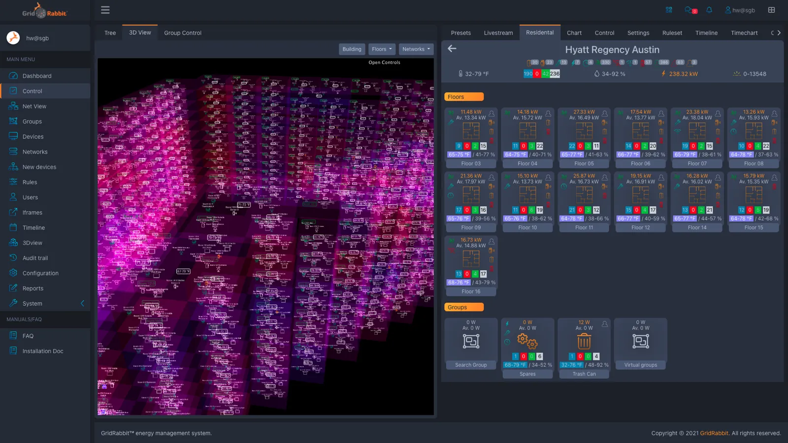Click the device count badge showing 330
Screen dimensions: 788x443
606,63
